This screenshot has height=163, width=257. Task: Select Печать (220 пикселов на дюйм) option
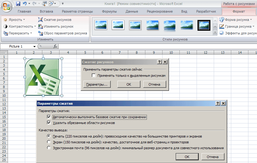pyautogui.click(x=49, y=136)
